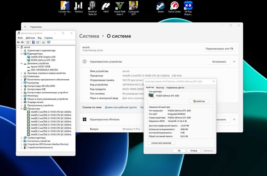This screenshot has height=176, width=267.
Task: Click the update driver toolbar icon
Action: point(43,42)
